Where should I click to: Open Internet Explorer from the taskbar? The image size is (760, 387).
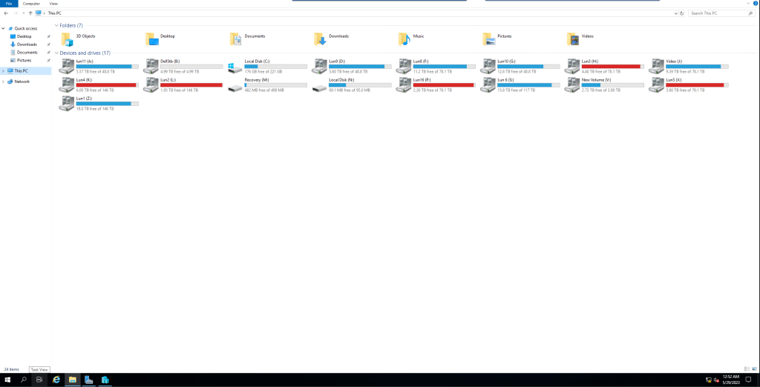tap(56, 380)
